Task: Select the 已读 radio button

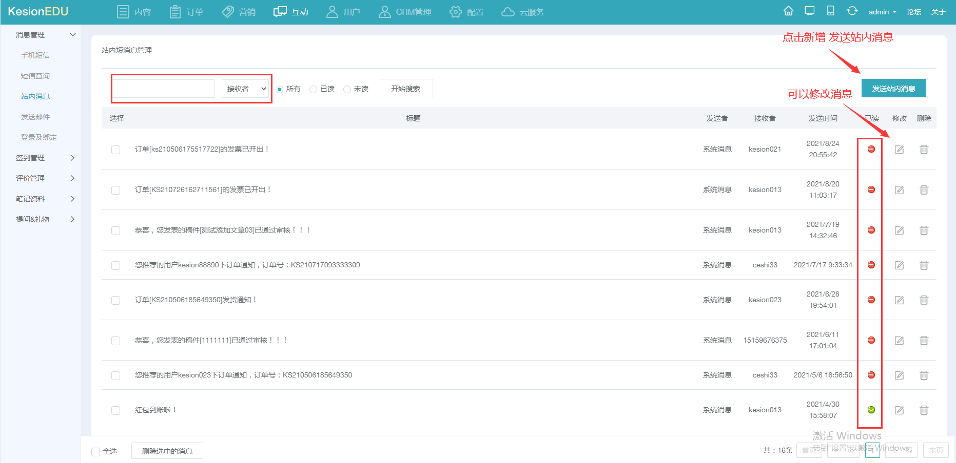Action: pos(314,89)
